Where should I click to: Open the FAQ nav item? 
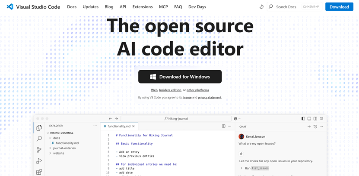178,7
